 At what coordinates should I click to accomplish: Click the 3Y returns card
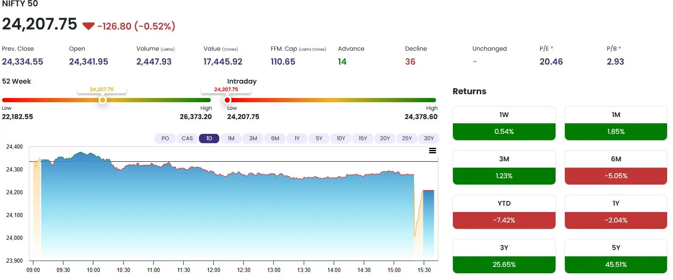(504, 256)
